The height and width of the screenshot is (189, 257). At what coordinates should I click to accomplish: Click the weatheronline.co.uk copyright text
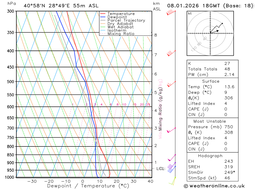coord(214,186)
